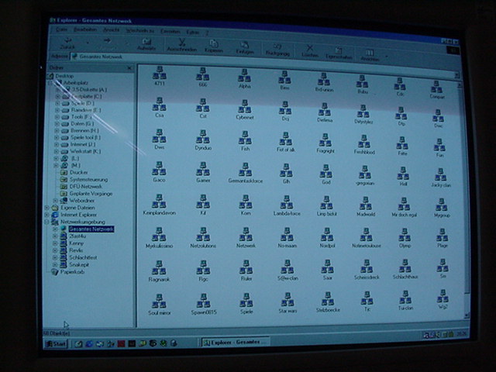Select the Germantaskforce workgroup icon
The width and height of the screenshot is (496, 372).
coord(246,173)
